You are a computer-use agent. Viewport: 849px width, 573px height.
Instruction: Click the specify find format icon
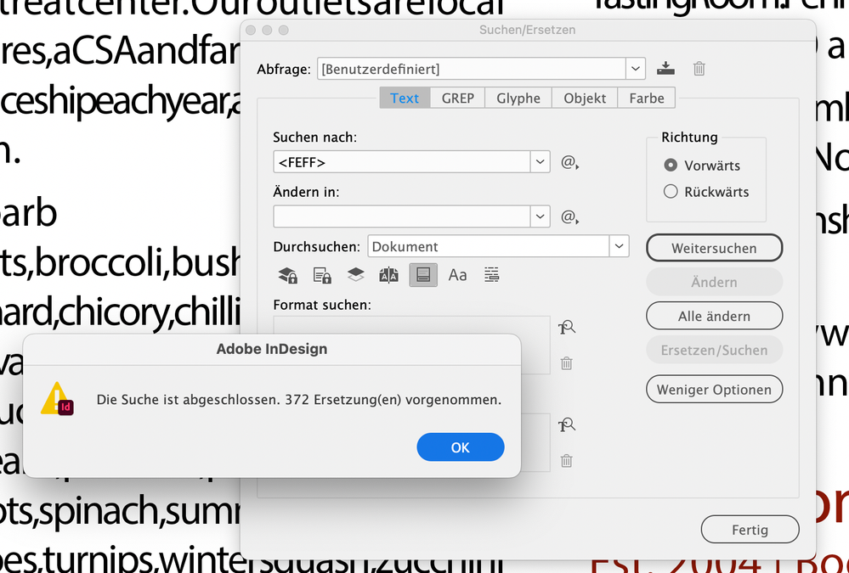566,328
